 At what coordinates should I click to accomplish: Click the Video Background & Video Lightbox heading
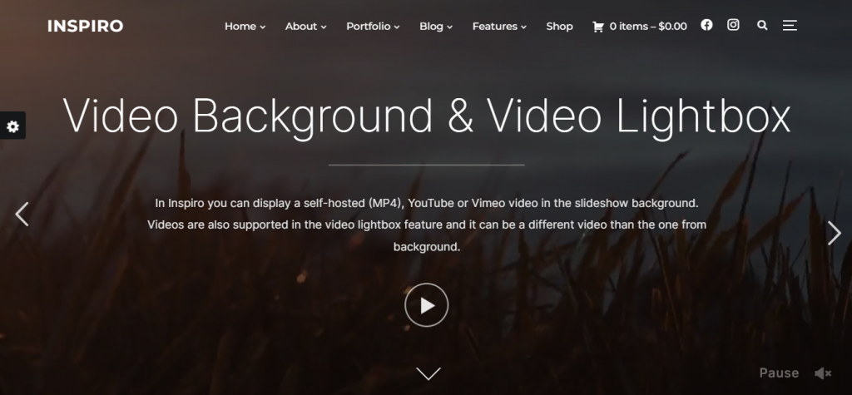click(426, 116)
